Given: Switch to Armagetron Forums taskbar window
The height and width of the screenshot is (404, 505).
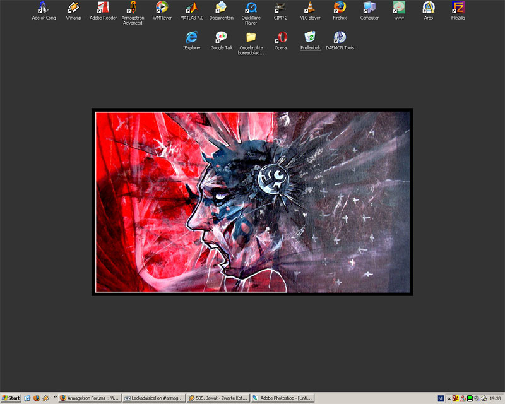Looking at the screenshot, I should (x=89, y=398).
